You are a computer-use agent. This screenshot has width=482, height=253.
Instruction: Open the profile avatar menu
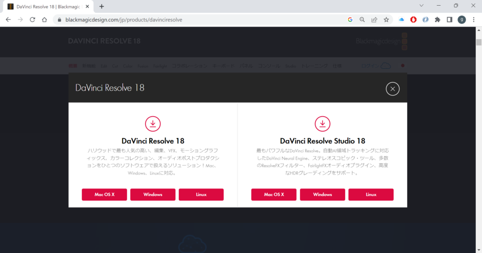(x=462, y=20)
